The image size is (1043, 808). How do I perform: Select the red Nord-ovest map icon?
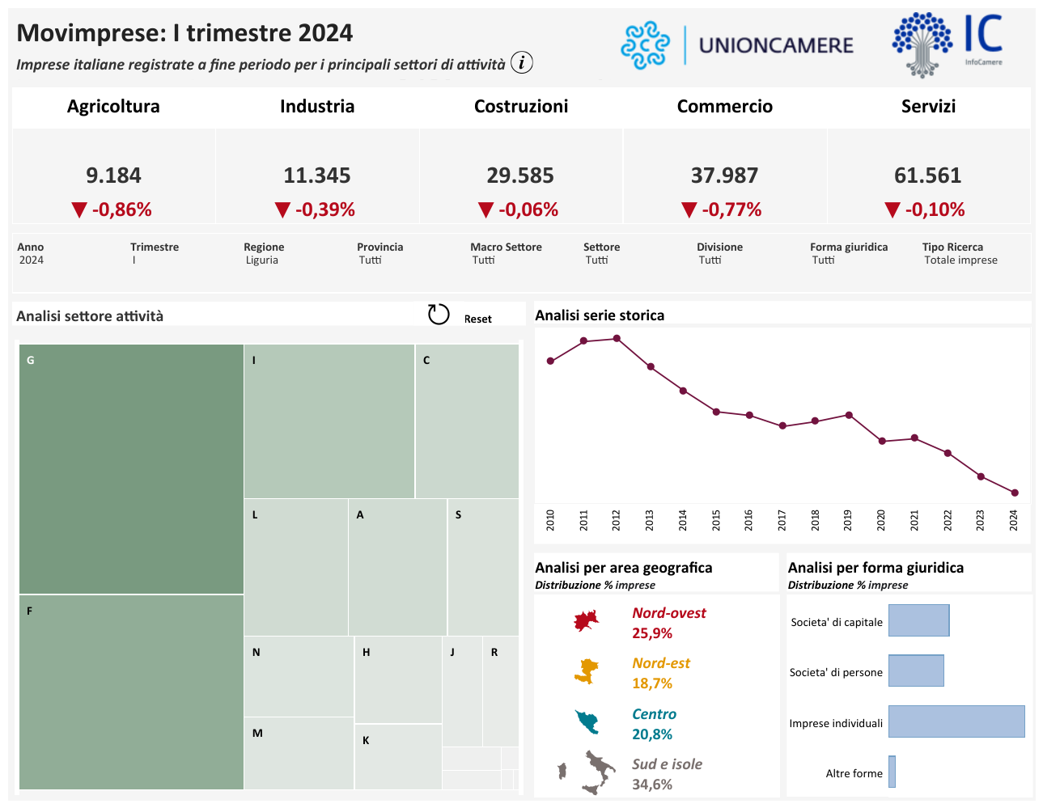[x=585, y=621]
